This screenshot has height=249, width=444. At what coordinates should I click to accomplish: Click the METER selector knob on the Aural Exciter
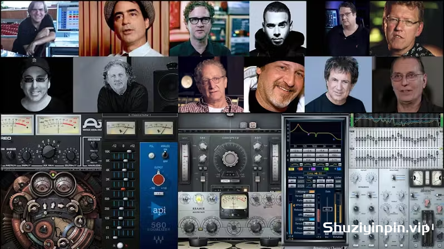pyautogui.click(x=11, y=155)
